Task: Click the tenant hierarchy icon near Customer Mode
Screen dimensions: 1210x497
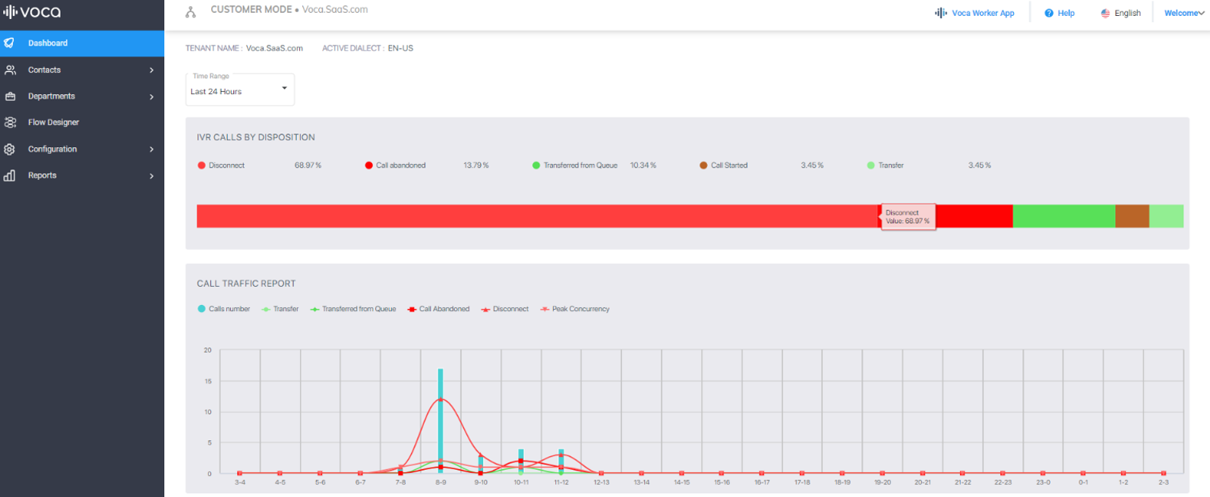Action: click(191, 11)
